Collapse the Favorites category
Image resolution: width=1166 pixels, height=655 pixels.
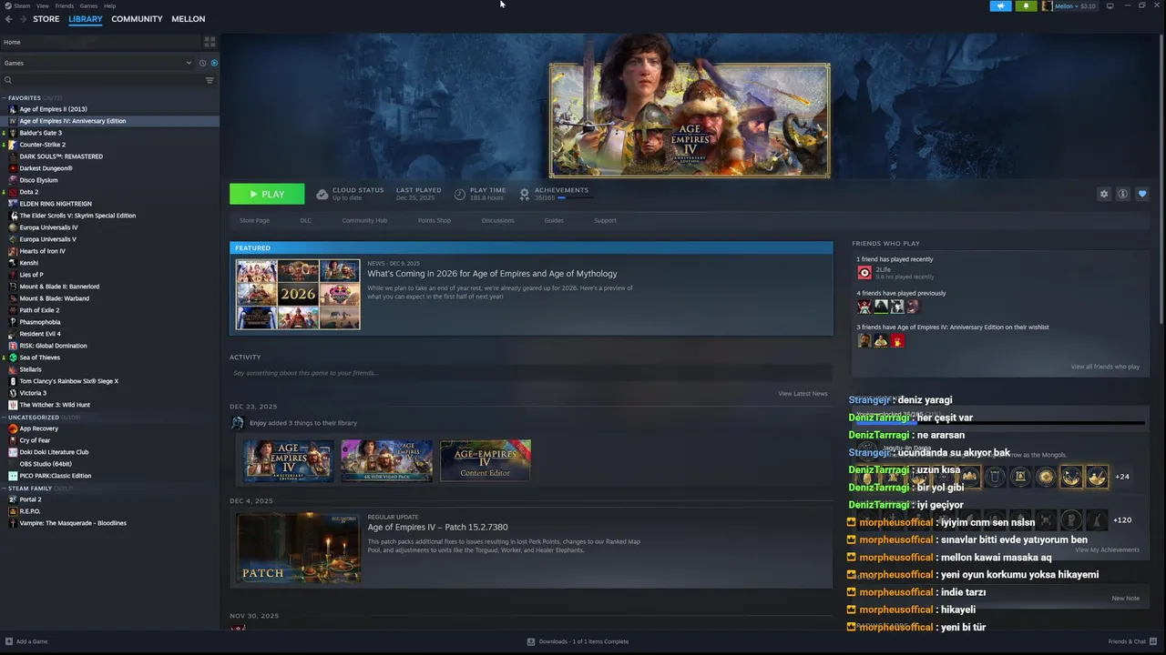click(x=4, y=97)
